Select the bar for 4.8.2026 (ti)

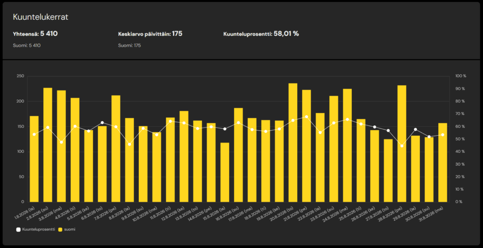pyautogui.click(x=75, y=150)
